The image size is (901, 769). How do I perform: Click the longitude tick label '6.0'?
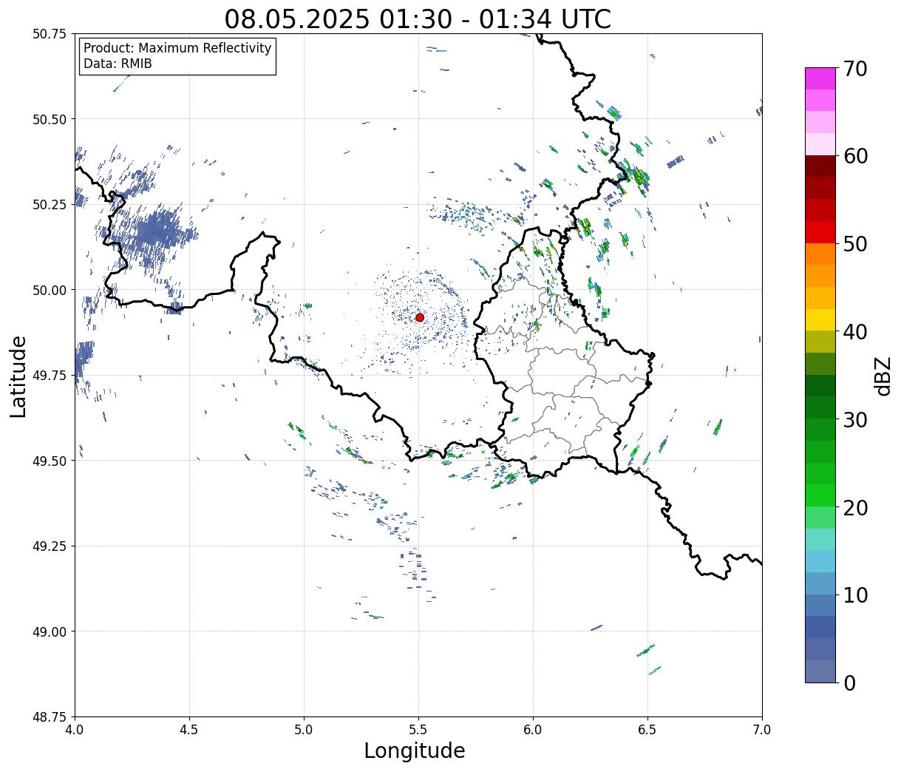pos(533,730)
